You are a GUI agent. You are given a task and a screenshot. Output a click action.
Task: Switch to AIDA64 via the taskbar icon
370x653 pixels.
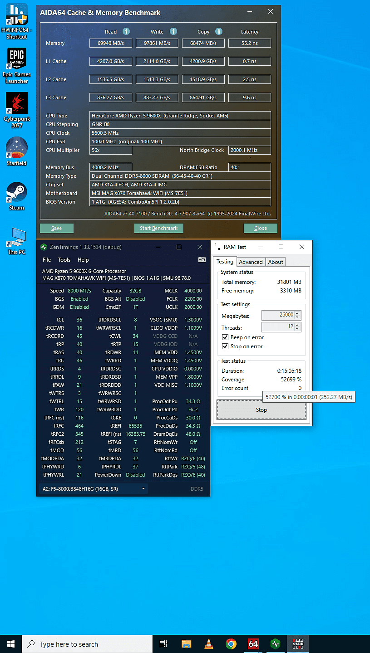253,644
